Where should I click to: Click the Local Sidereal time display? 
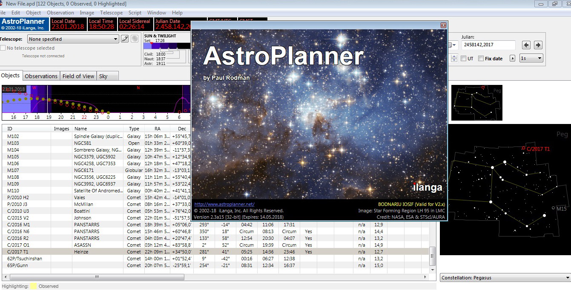coord(135,24)
